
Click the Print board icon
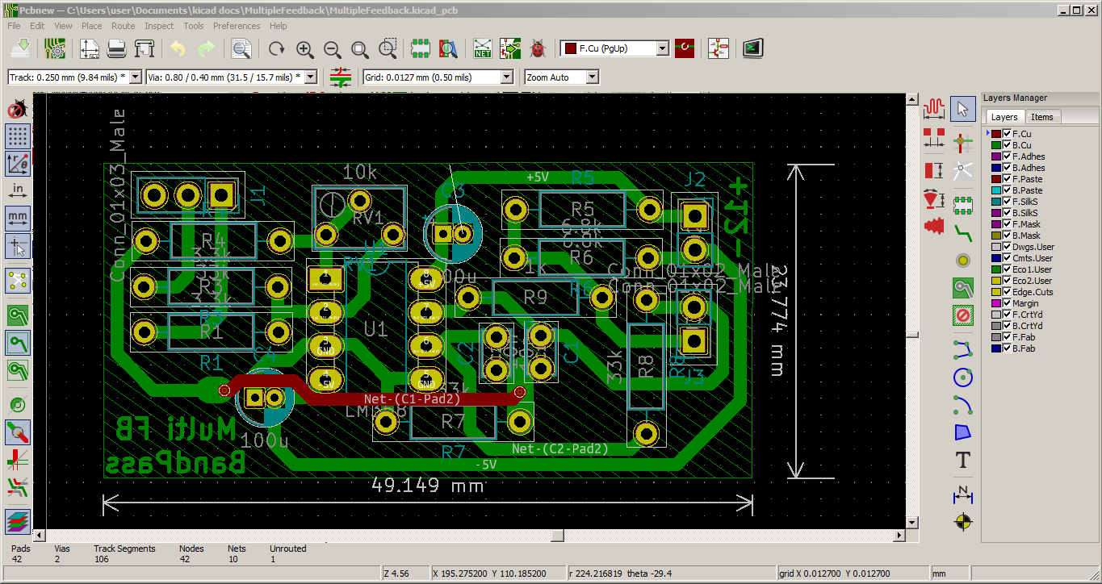(x=117, y=48)
